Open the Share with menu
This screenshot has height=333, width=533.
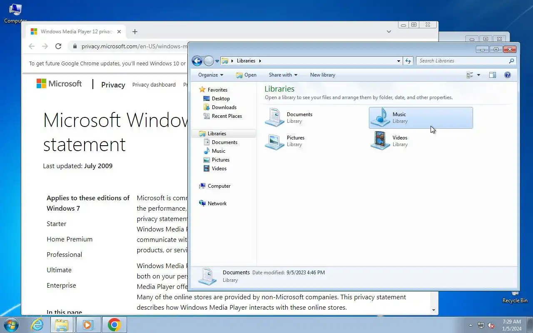tap(283, 75)
